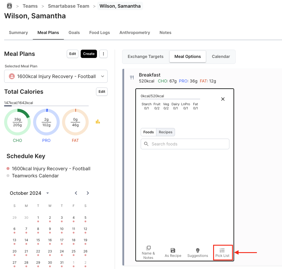Click the CHO donut chart

click(17, 122)
